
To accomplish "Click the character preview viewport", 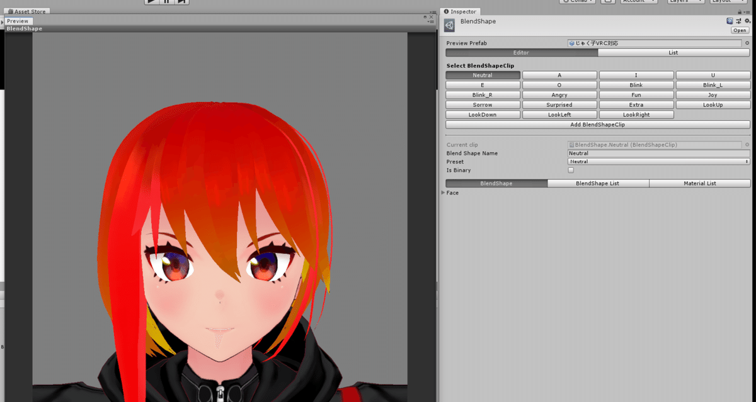I will (220, 217).
